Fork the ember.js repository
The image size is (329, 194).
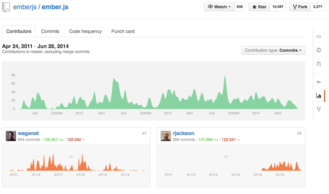[300, 7]
